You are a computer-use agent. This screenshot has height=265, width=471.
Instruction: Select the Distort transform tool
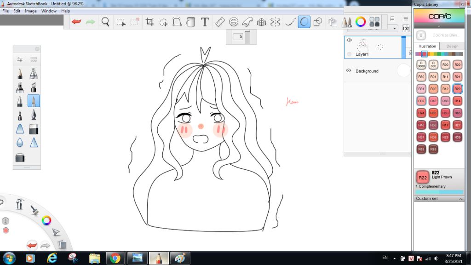tap(177, 22)
